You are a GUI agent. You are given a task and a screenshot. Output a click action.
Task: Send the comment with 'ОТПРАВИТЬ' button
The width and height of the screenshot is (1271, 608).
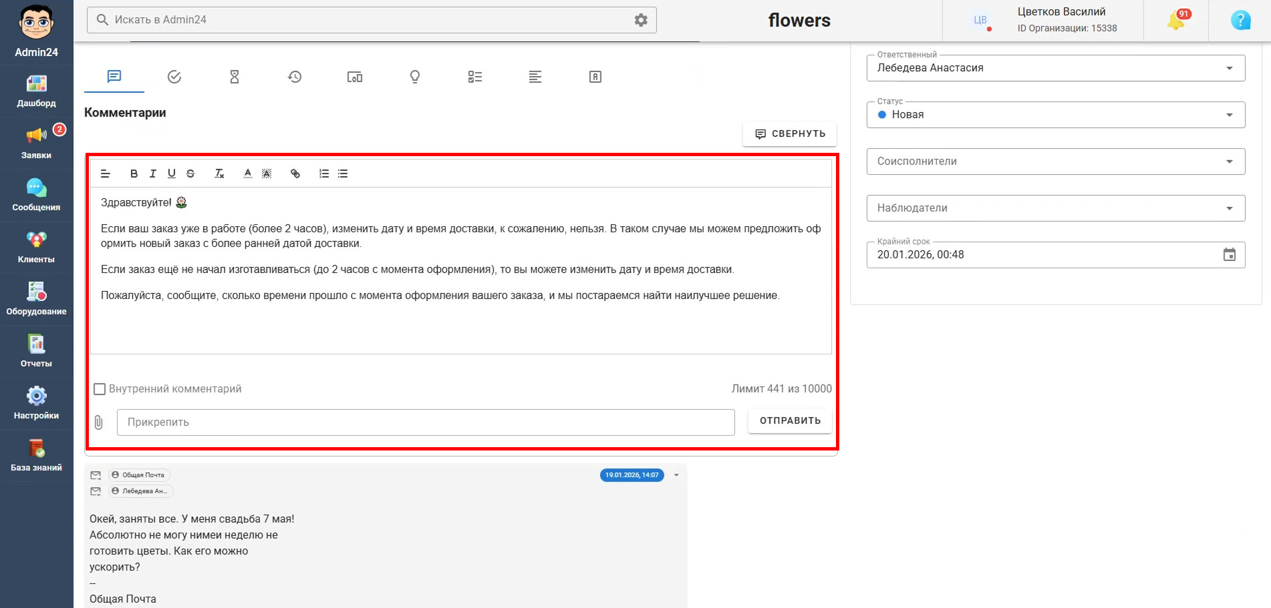pyautogui.click(x=790, y=420)
